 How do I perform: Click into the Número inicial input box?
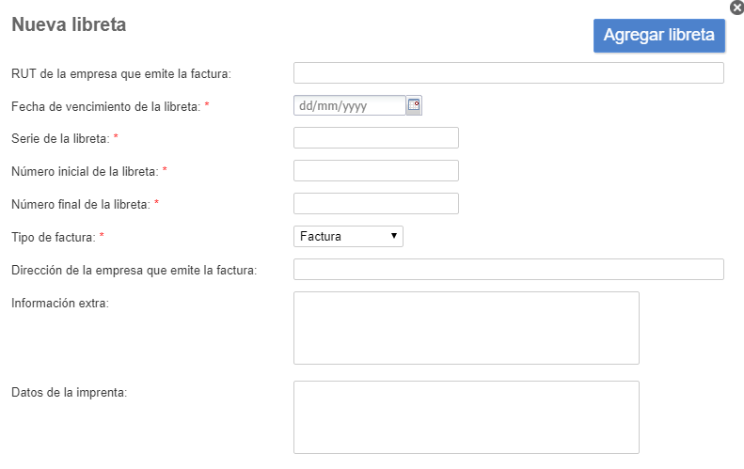coord(375,171)
